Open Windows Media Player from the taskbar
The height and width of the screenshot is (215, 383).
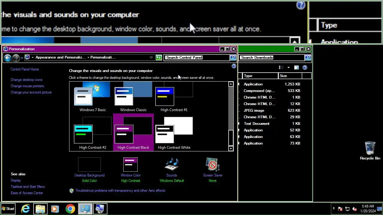(x=55, y=209)
